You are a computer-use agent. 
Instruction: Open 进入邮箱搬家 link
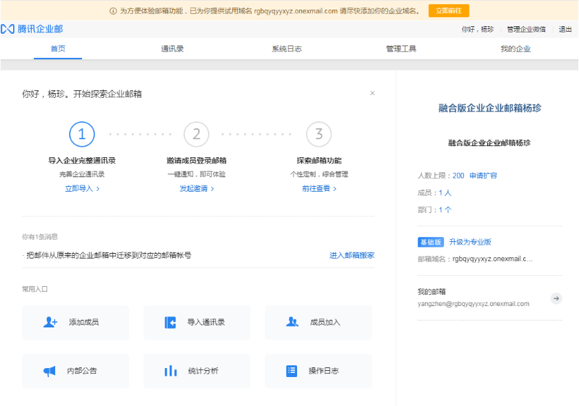point(352,254)
